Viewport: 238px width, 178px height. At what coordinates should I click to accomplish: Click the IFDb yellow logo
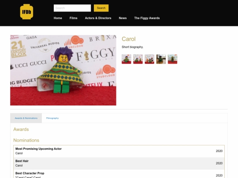(x=26, y=12)
